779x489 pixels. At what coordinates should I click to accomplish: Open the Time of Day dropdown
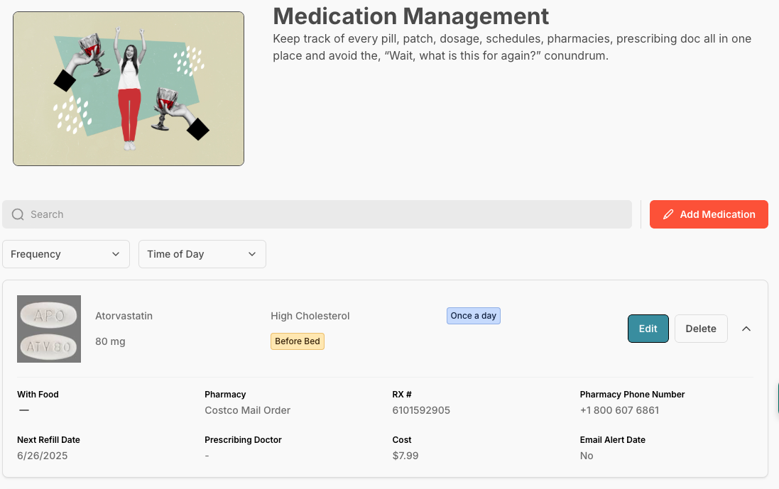tap(202, 254)
